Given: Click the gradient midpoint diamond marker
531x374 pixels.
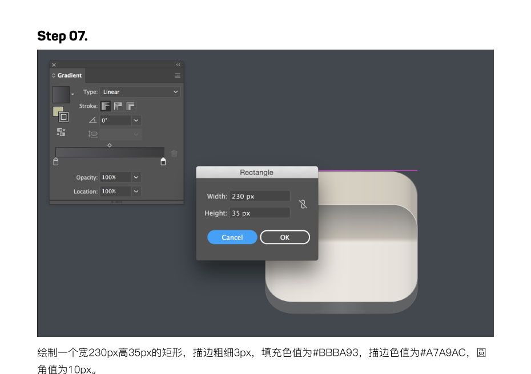Looking at the screenshot, I should click(110, 145).
